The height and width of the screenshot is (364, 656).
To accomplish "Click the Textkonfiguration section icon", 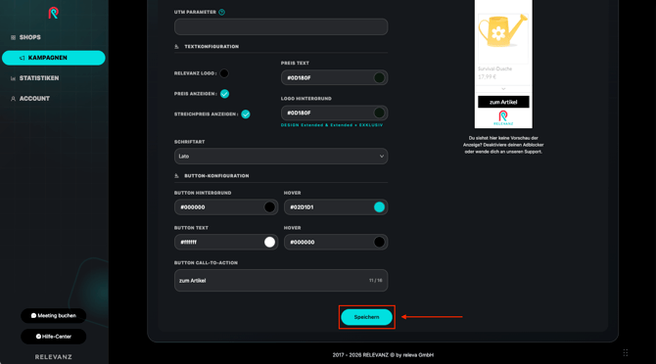I will [176, 46].
